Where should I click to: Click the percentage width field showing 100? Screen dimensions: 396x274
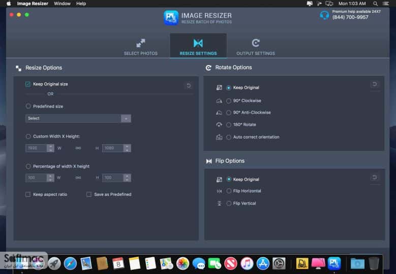(36, 178)
